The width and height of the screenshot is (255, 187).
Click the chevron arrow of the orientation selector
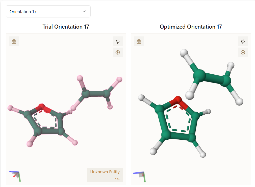(x=84, y=11)
